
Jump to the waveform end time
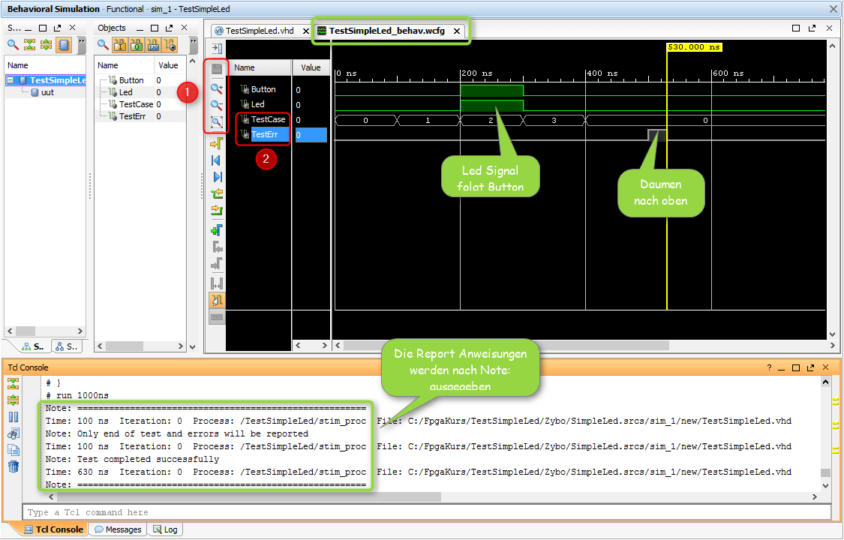pyautogui.click(x=217, y=177)
